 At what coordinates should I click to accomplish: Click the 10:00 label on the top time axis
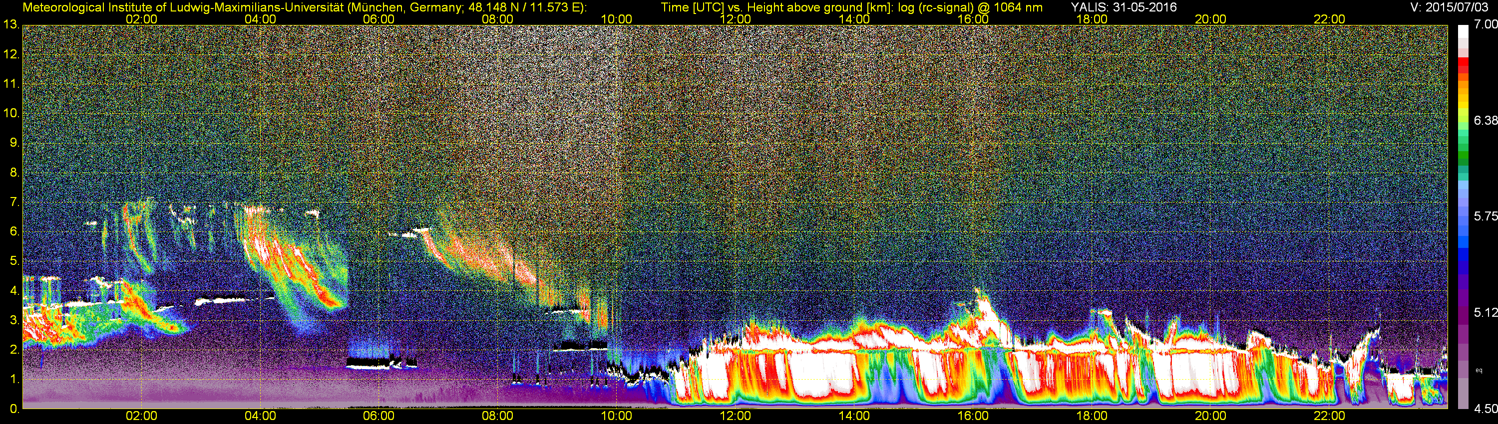(616, 19)
